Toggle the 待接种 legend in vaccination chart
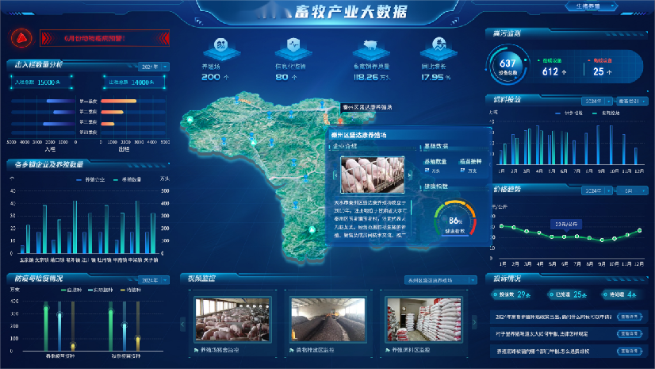Image resolution: width=655 pixels, height=369 pixels. [x=127, y=291]
